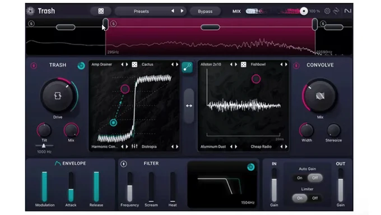This screenshot has width=381, height=215.
Task: Open the Presets menu
Action: 141,11
